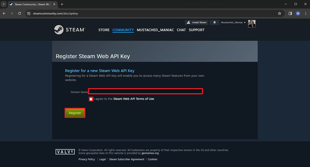This screenshot has width=310, height=167.
Task: Open the geonames.org link
Action: [x=150, y=153]
